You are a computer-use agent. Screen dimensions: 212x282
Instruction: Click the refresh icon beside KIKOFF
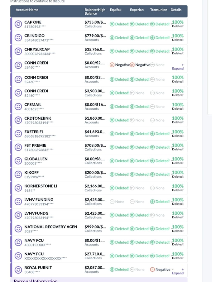coord(18,174)
